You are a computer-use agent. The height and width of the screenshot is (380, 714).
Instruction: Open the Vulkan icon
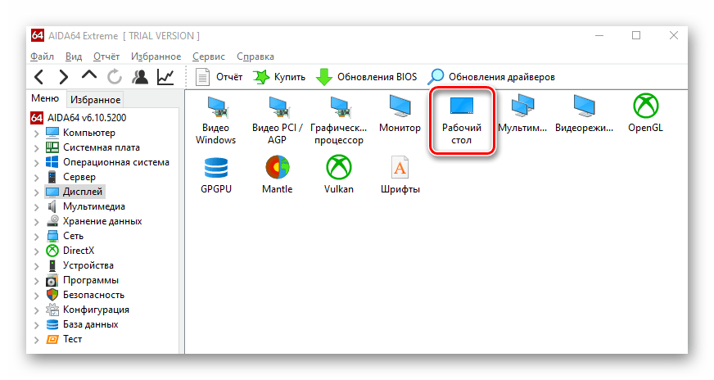[339, 175]
